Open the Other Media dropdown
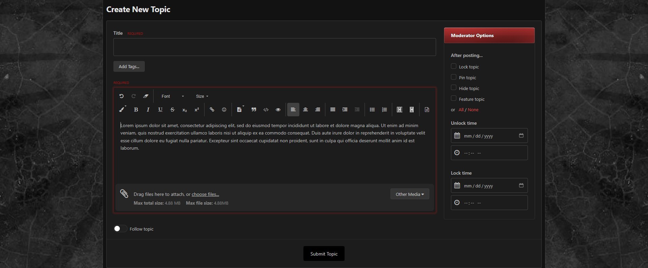Viewport: 648px width, 268px height. coord(409,194)
